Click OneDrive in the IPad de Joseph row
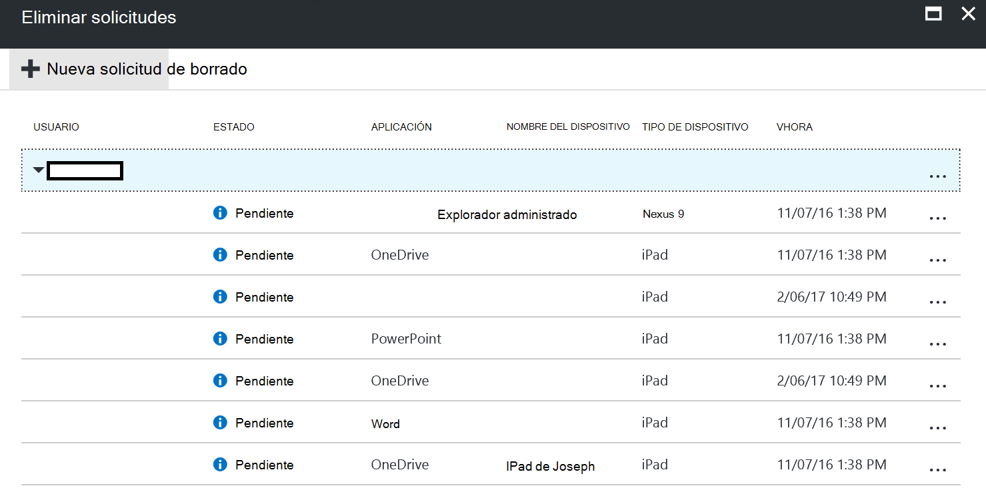 [x=400, y=465]
